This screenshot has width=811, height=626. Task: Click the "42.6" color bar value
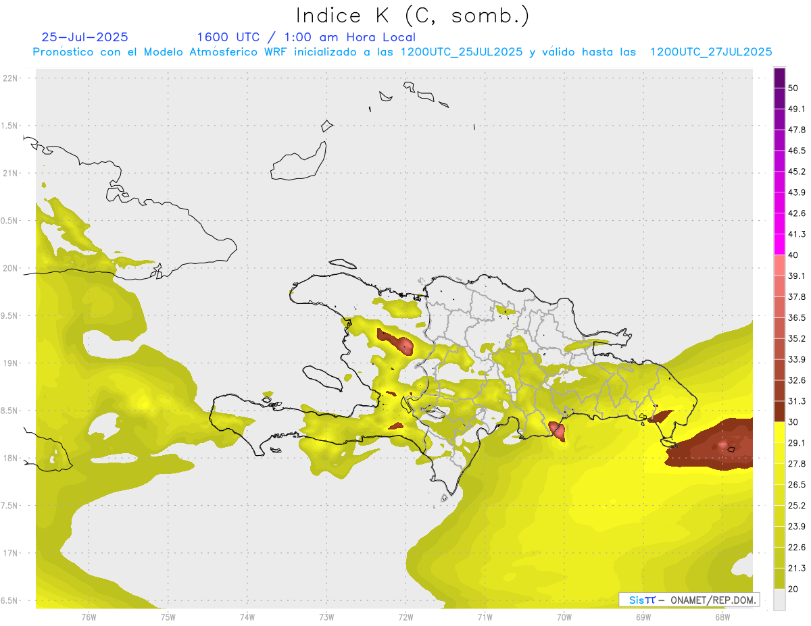click(x=797, y=213)
